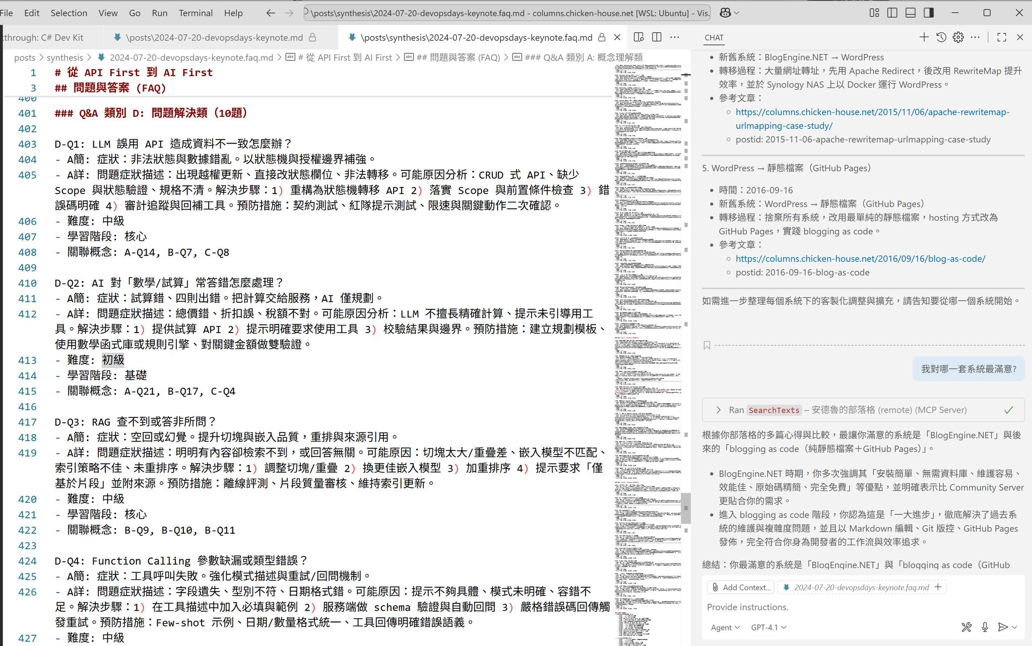Toggle bottom panel layout button
The height and width of the screenshot is (646, 1032).
pos(911,13)
